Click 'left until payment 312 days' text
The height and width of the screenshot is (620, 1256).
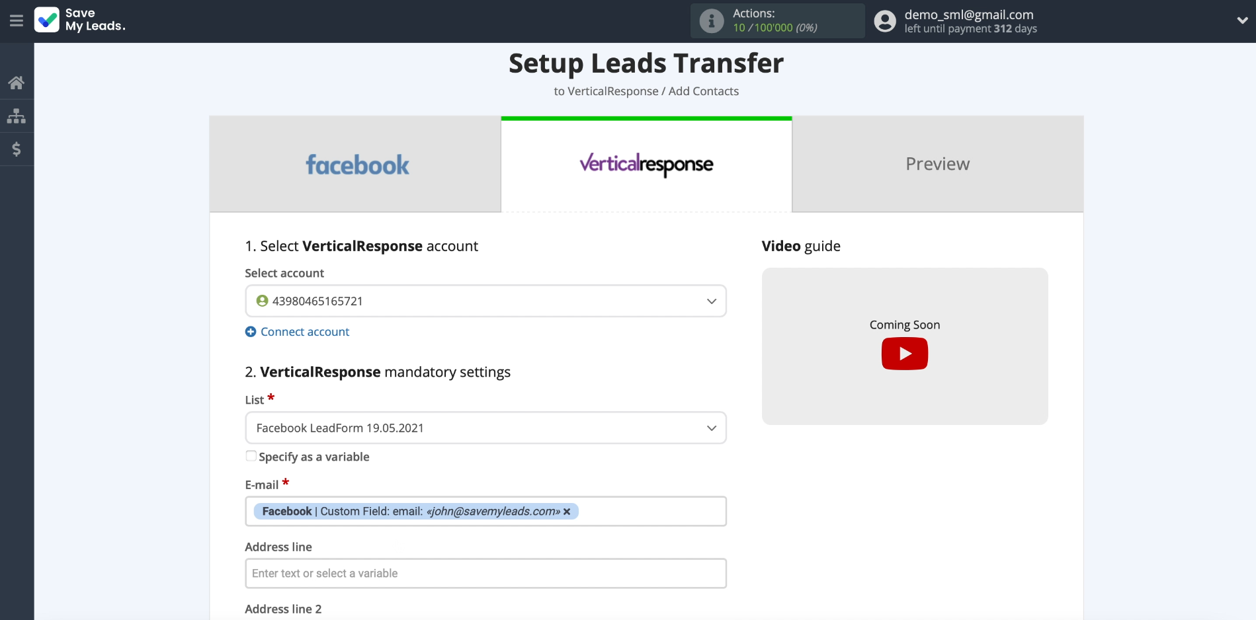[x=971, y=29]
